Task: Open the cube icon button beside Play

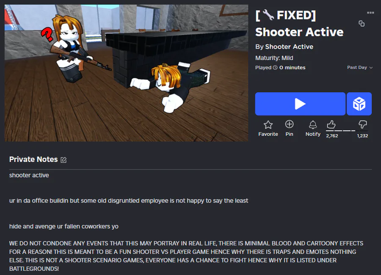Action: click(x=359, y=104)
